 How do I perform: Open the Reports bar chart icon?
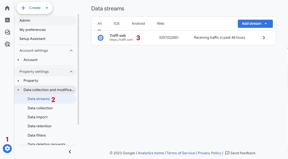(7, 20)
